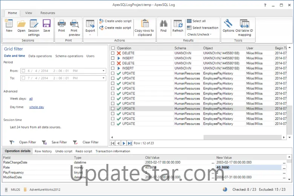Switch to Users filter tab
The height and width of the screenshot is (196, 294).
tap(90, 56)
